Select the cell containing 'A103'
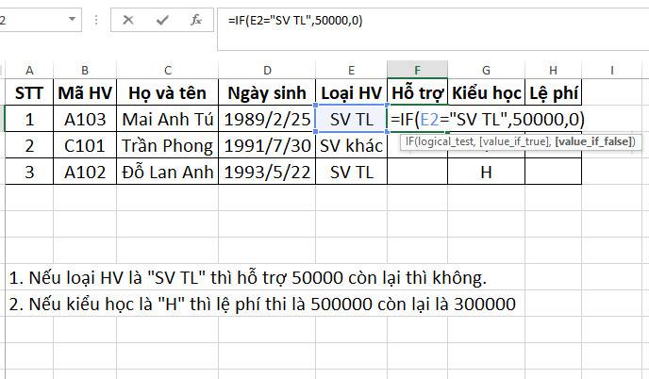649x379 pixels. pyautogui.click(x=85, y=119)
